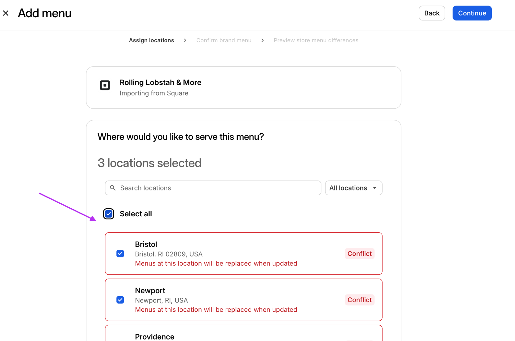Click chevron after Confirm brand menu
The width and height of the screenshot is (515, 341).
262,40
